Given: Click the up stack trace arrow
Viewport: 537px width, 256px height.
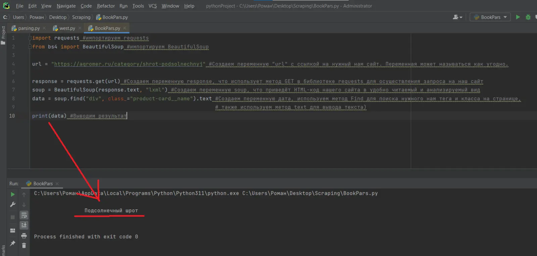Looking at the screenshot, I should click(24, 194).
